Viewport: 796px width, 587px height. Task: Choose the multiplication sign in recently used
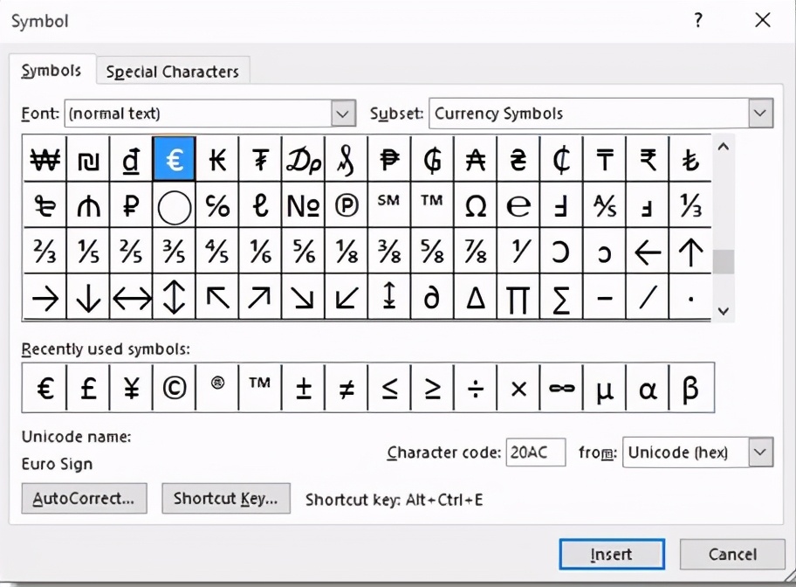[518, 388]
